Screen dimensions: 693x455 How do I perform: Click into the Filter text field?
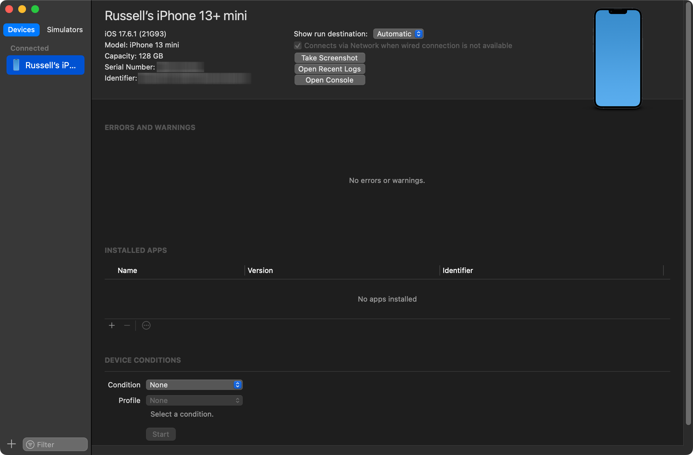pos(60,444)
